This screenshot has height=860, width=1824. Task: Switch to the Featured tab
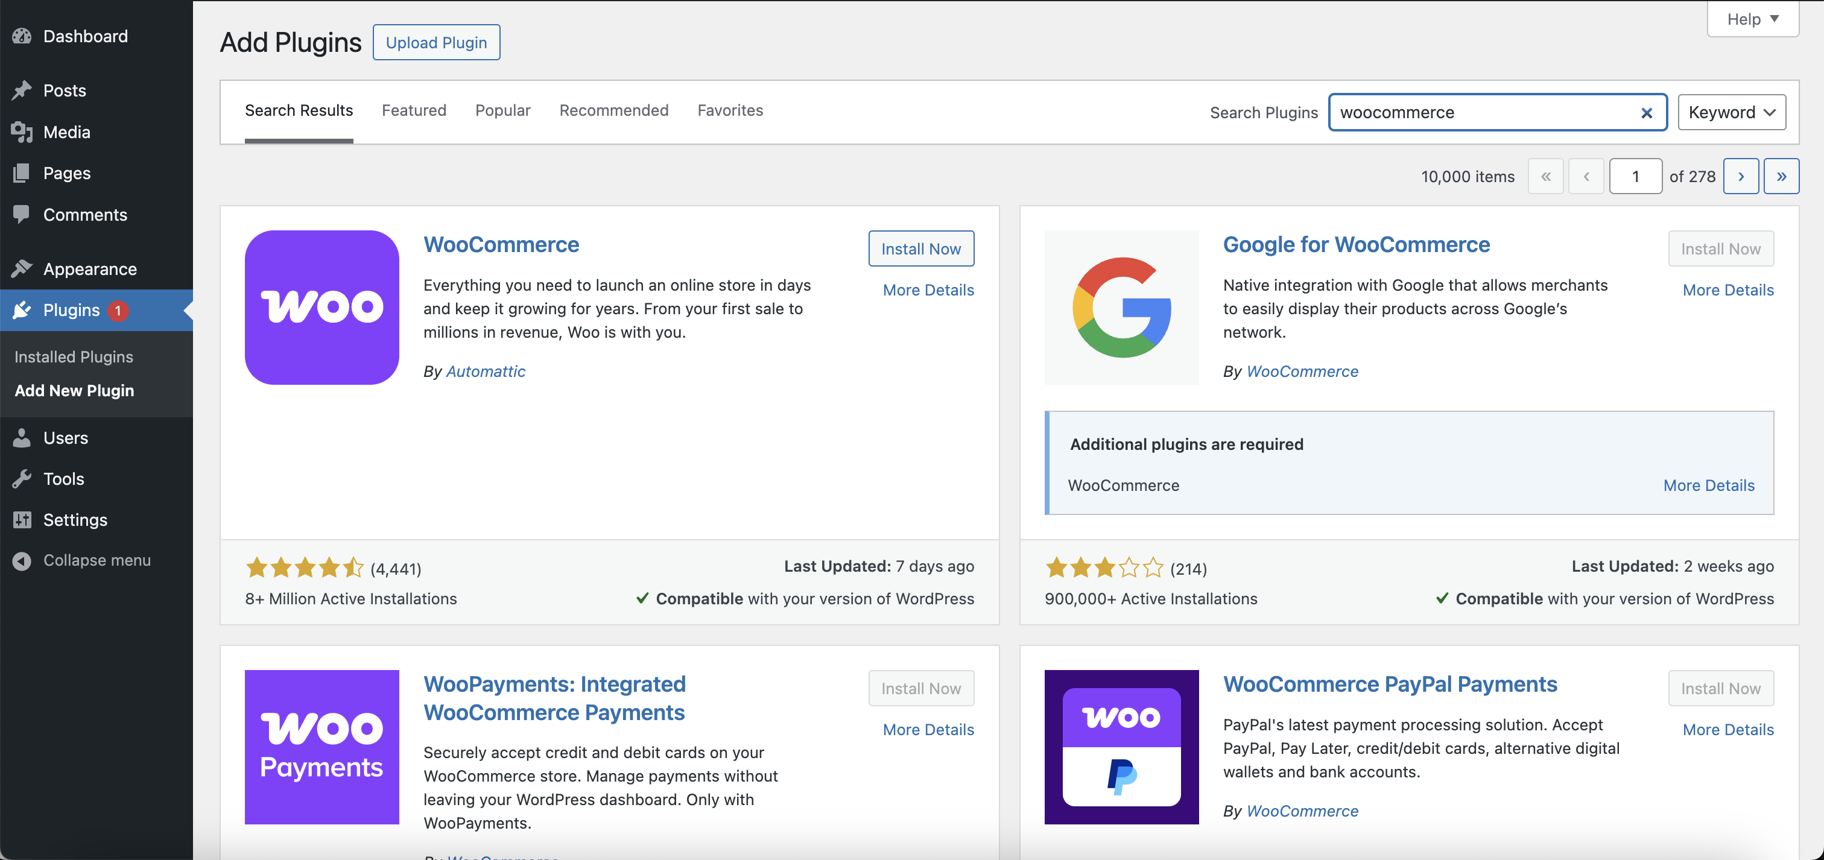click(x=414, y=110)
